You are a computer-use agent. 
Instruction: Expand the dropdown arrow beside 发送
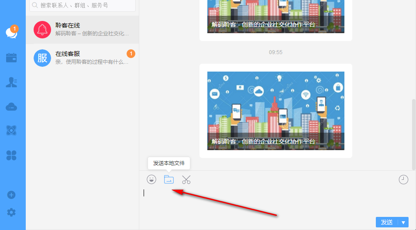click(x=403, y=222)
